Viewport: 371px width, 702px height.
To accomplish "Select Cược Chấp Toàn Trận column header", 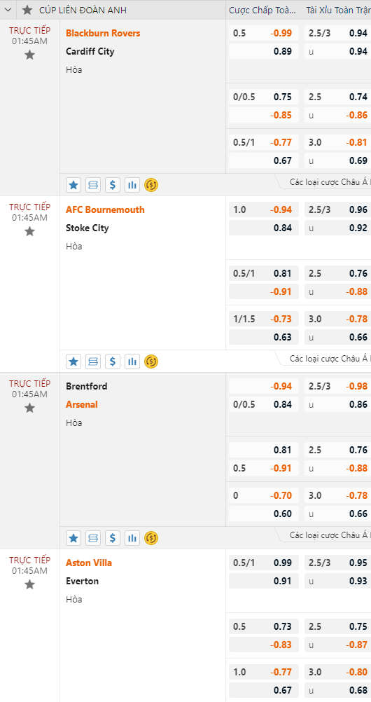I will point(262,10).
